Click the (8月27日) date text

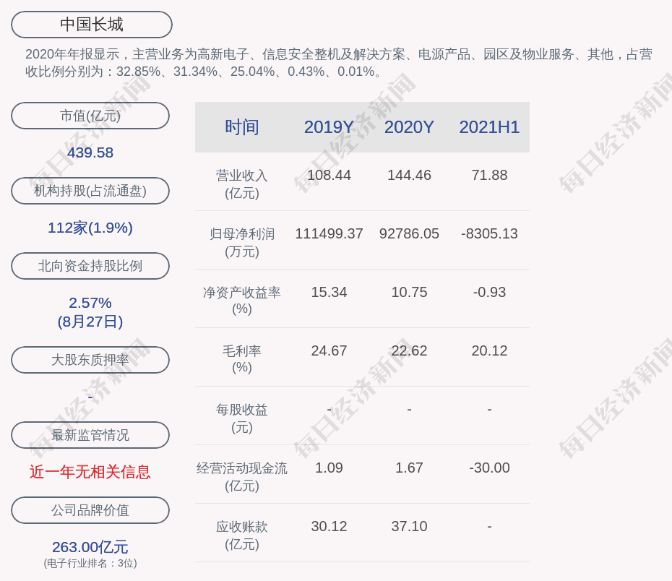90,322
